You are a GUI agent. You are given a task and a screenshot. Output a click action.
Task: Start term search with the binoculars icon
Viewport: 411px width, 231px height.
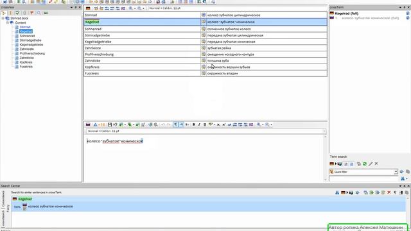coord(403,178)
